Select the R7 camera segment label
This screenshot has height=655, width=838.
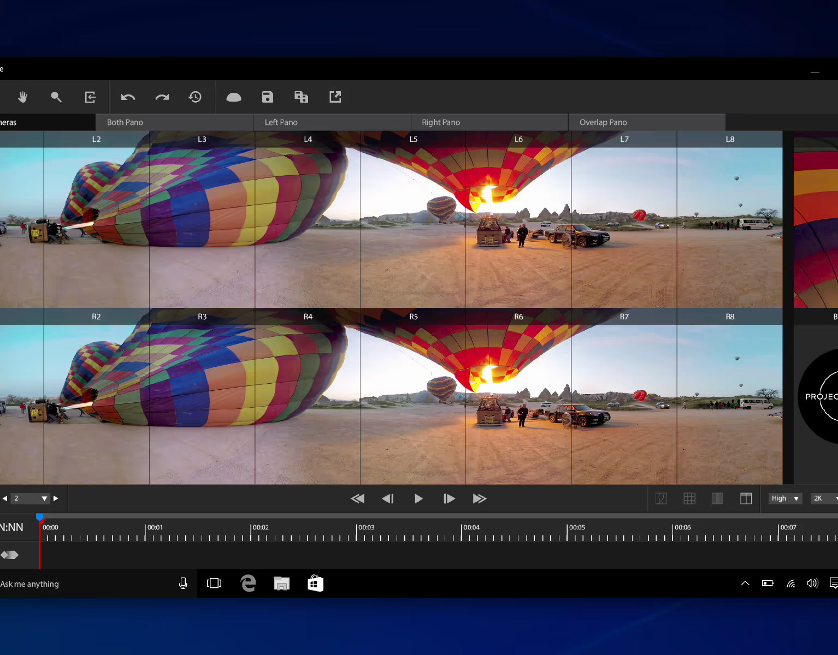click(x=624, y=317)
